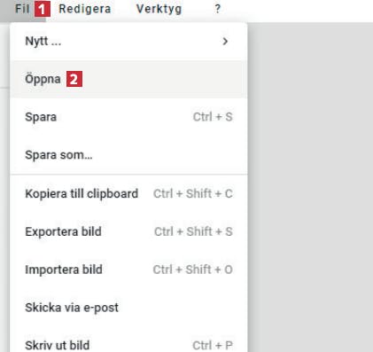Click the Ctrl + Shift + C shortcut label
This screenshot has height=352, width=373.
coord(193,194)
